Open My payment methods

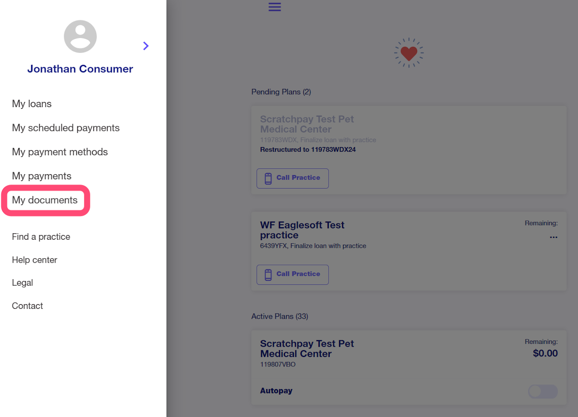[x=60, y=152]
